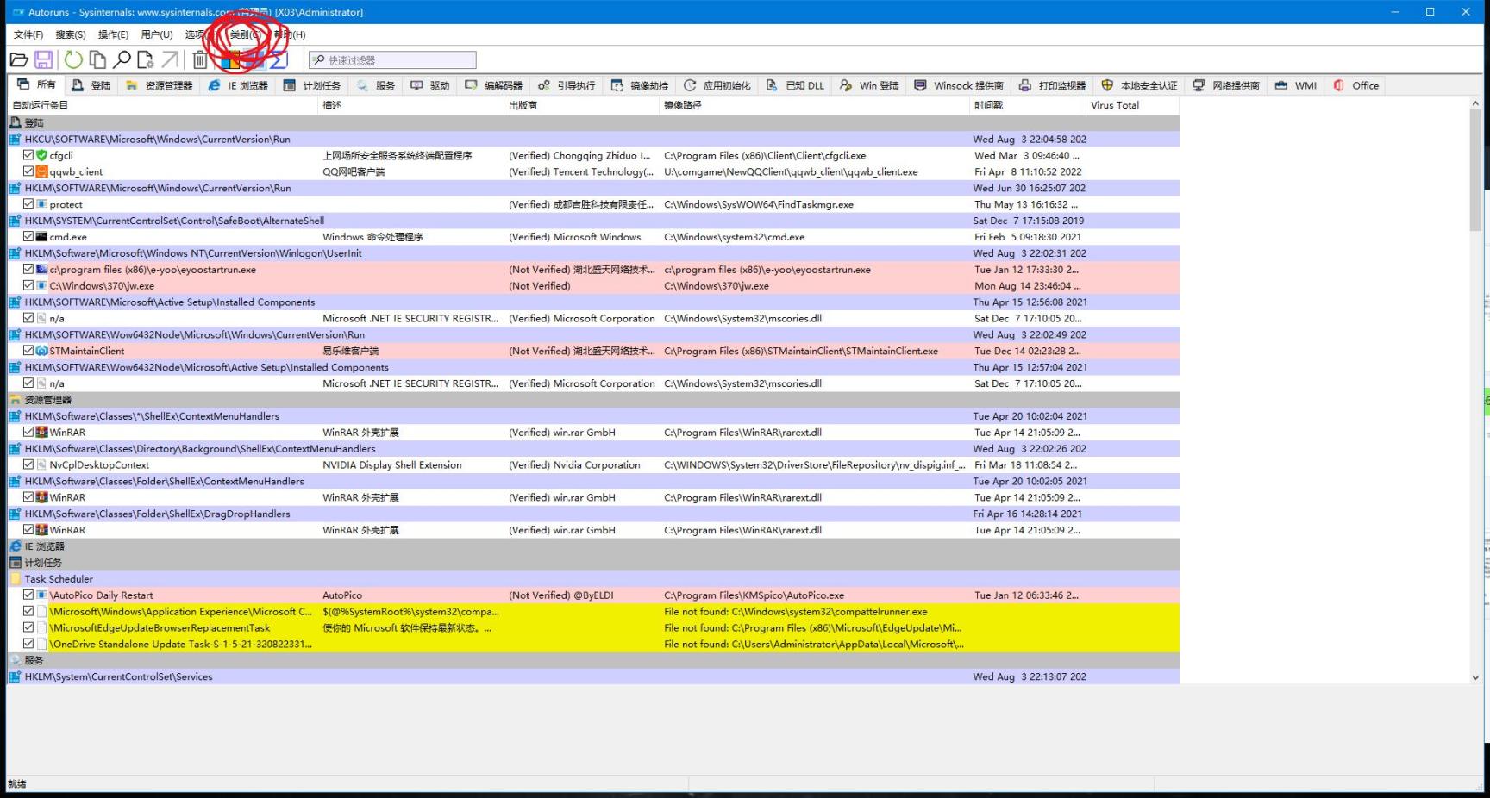Image resolution: width=1490 pixels, height=798 pixels.
Task: Click the Save toolbar icon
Action: (43, 59)
